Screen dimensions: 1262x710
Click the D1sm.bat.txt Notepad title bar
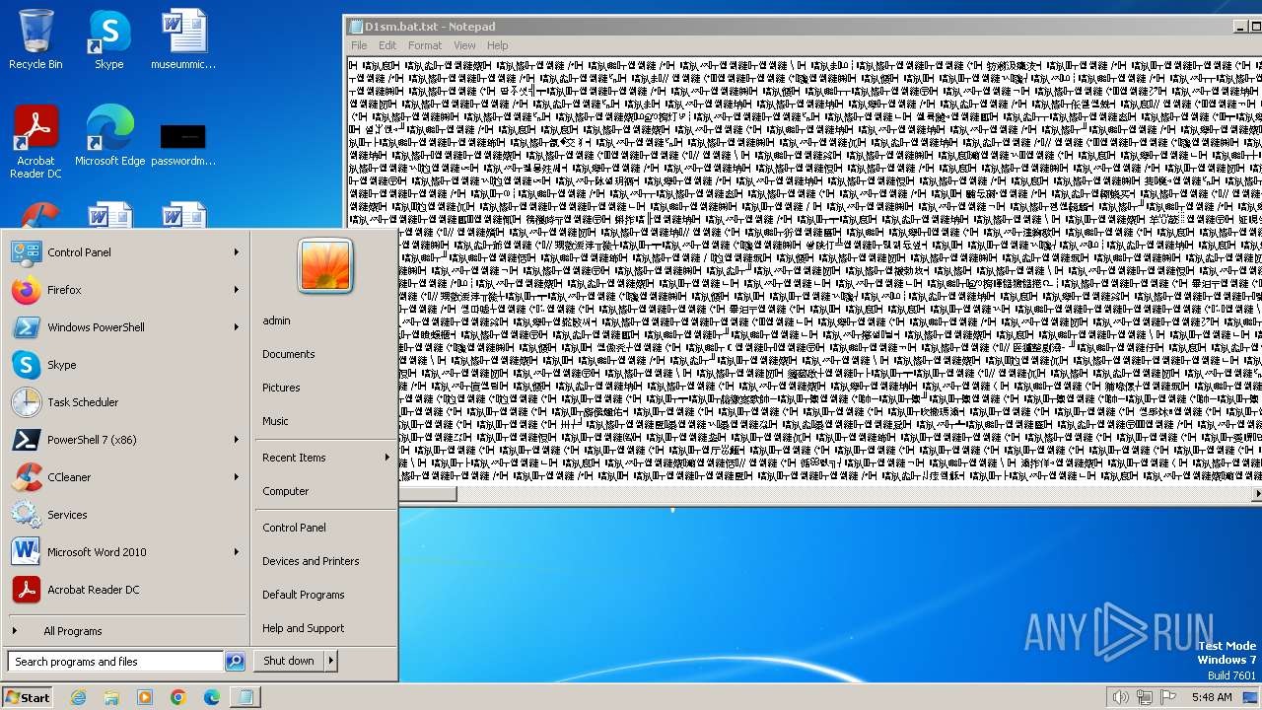(803, 27)
